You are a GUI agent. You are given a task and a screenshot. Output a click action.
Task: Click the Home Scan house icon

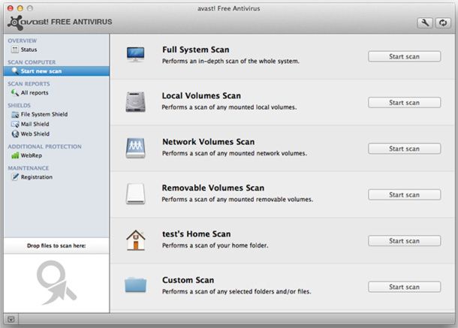click(136, 239)
